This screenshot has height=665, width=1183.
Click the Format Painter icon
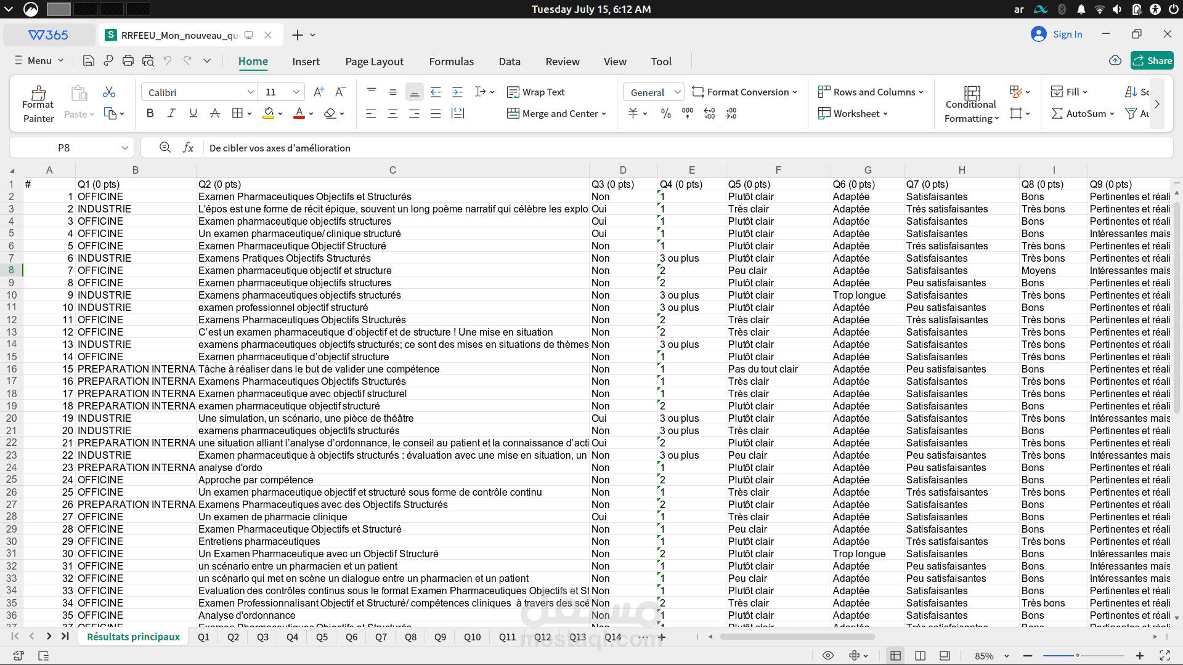point(38,94)
